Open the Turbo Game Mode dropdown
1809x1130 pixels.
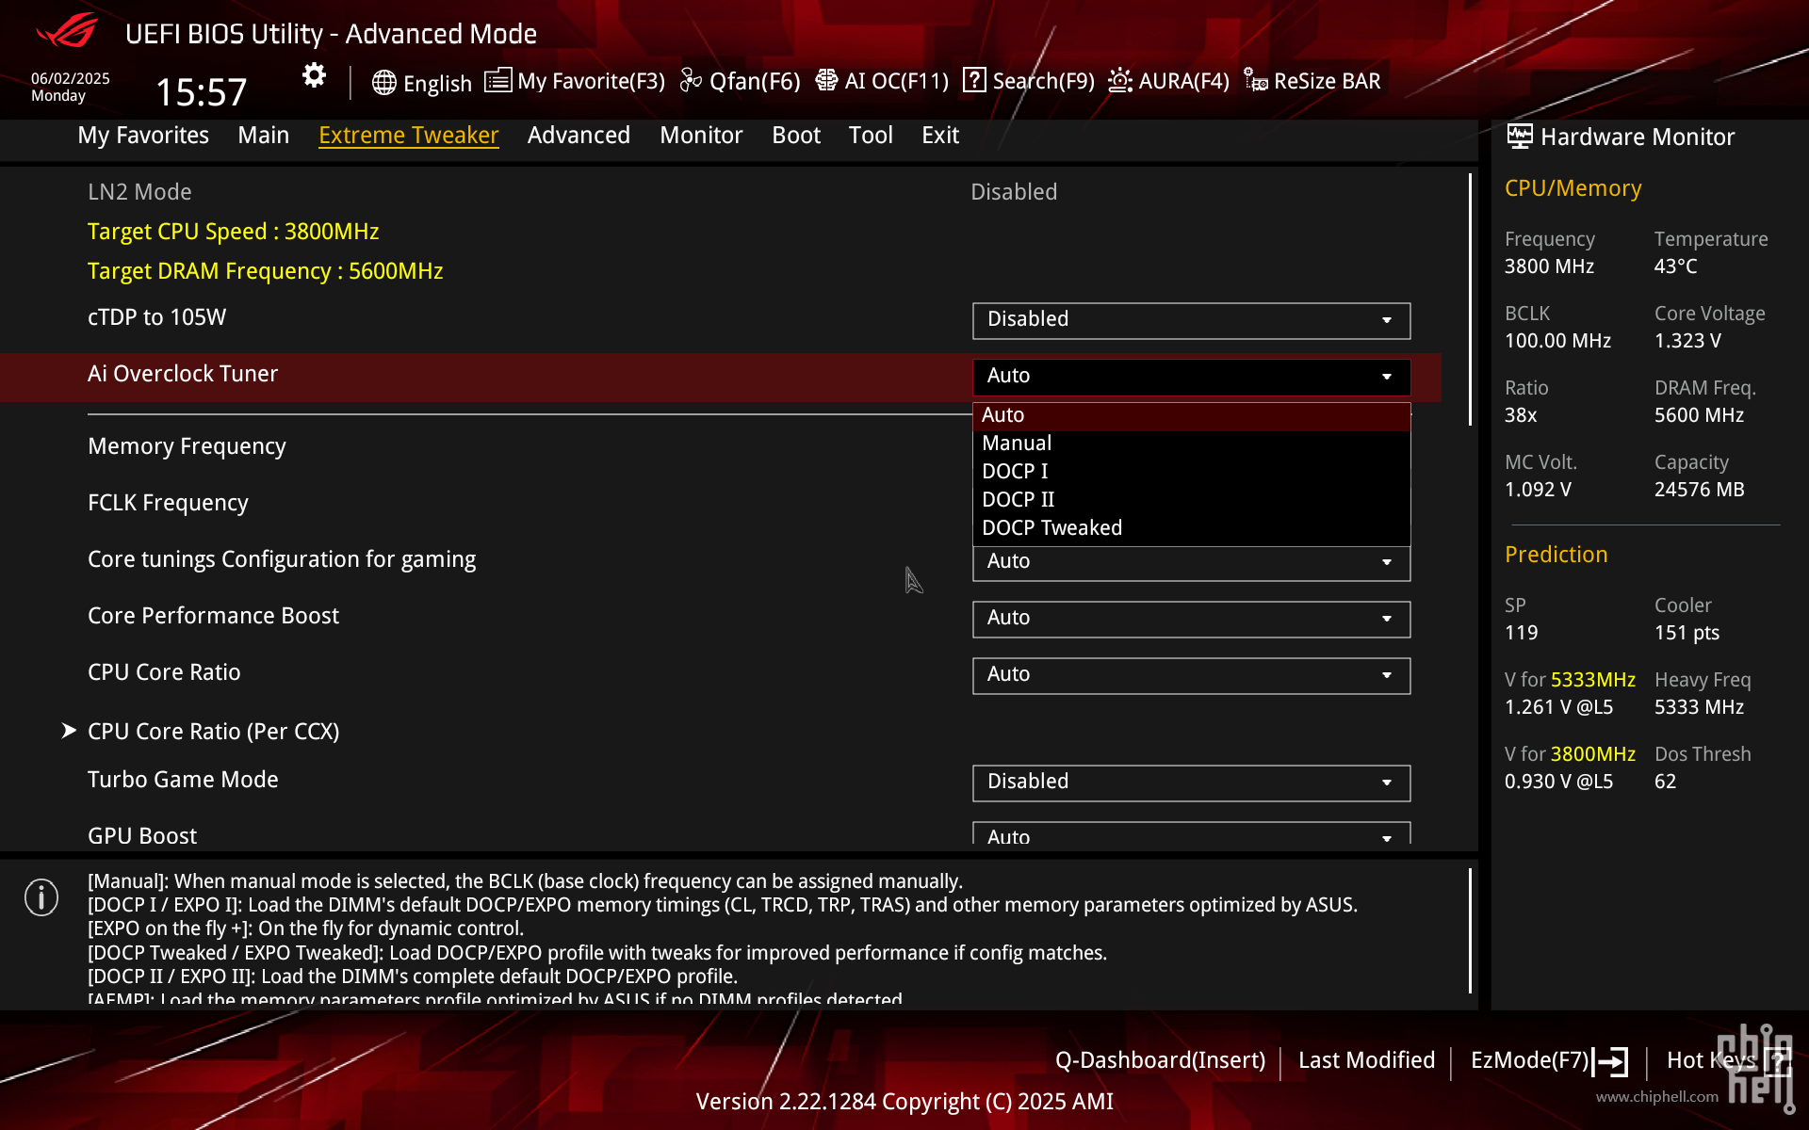point(1191,783)
